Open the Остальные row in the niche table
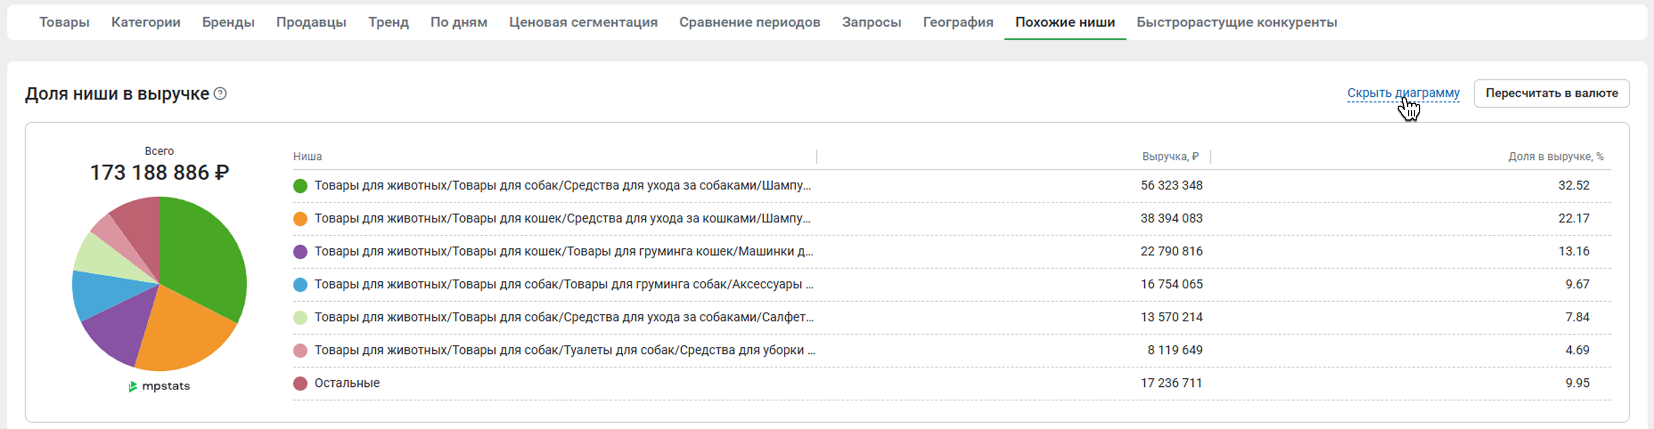This screenshot has width=1654, height=429. pyautogui.click(x=347, y=383)
